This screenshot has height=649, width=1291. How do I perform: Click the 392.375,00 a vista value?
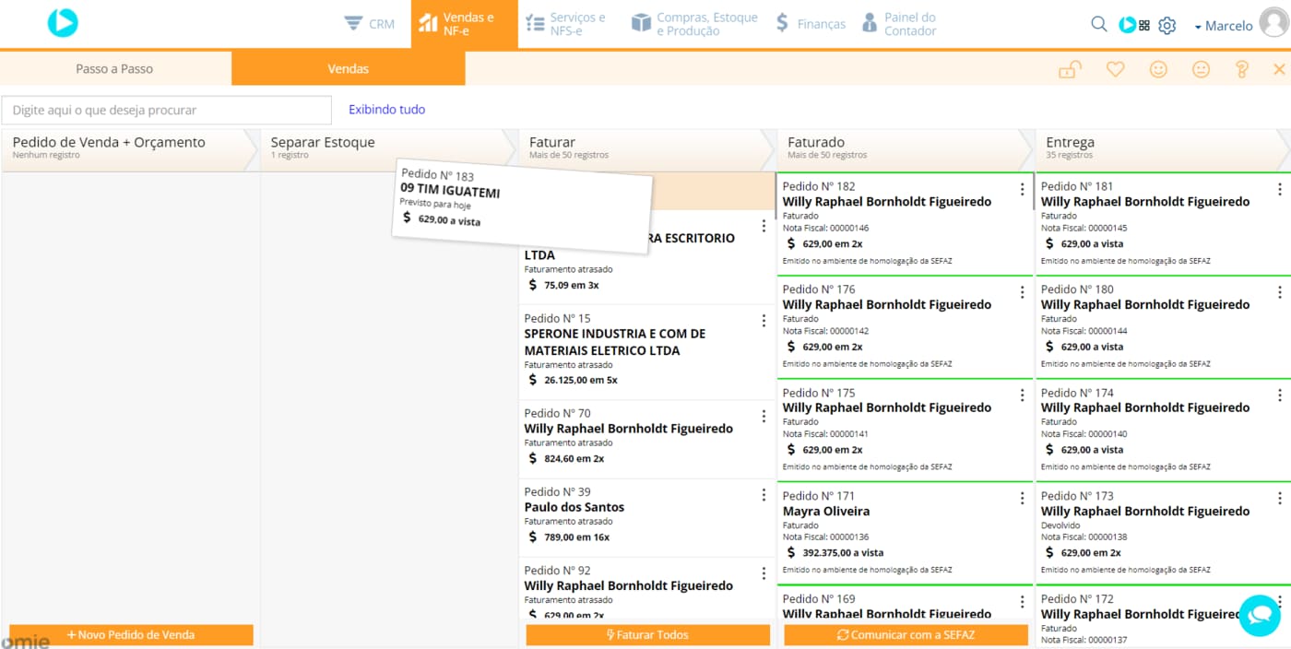[x=843, y=553]
